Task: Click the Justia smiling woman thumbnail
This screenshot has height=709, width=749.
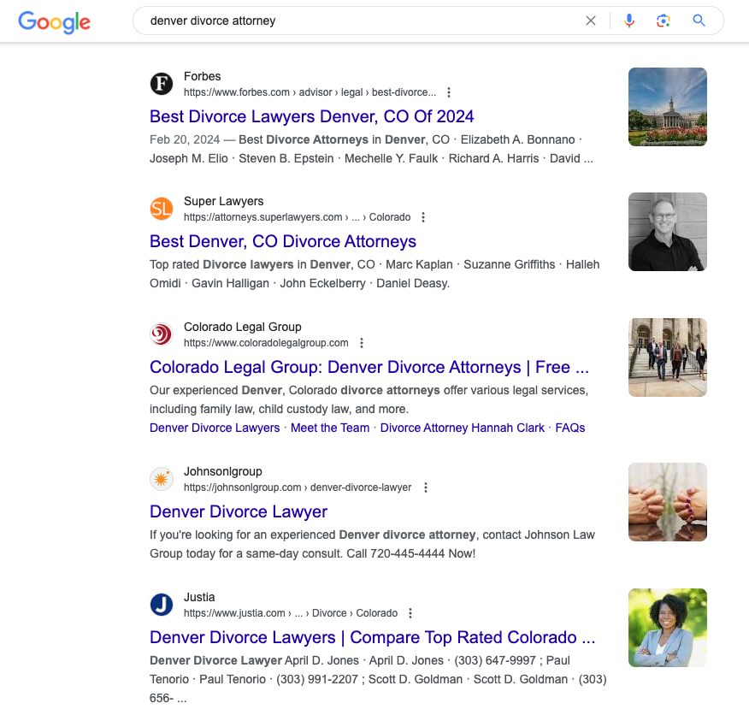Action: coord(667,628)
